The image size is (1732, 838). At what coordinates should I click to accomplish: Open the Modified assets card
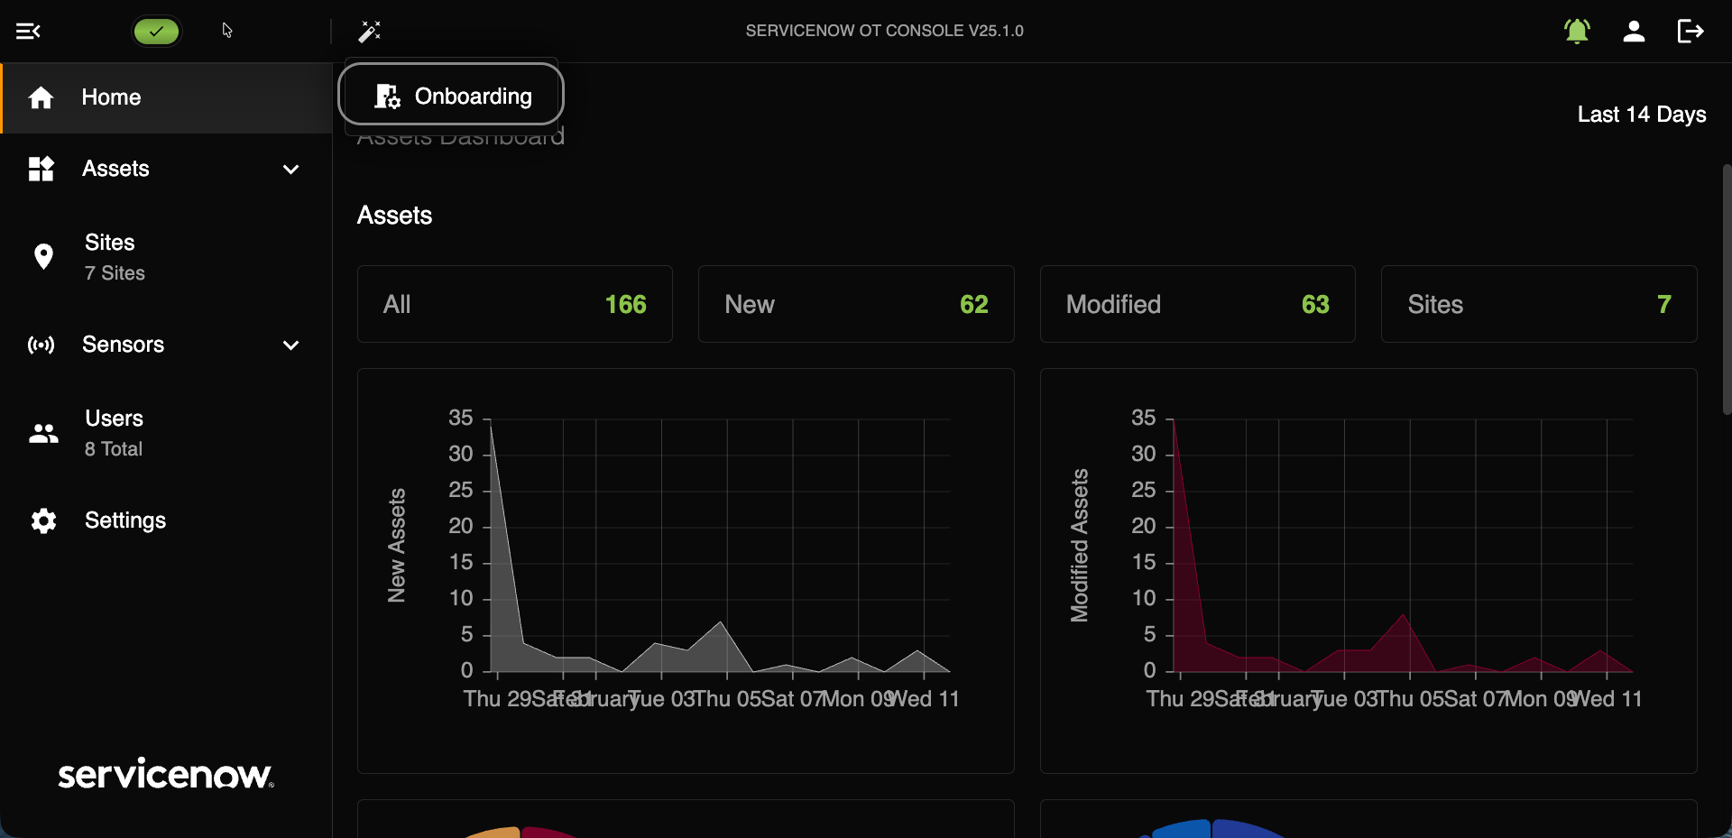[x=1198, y=304]
